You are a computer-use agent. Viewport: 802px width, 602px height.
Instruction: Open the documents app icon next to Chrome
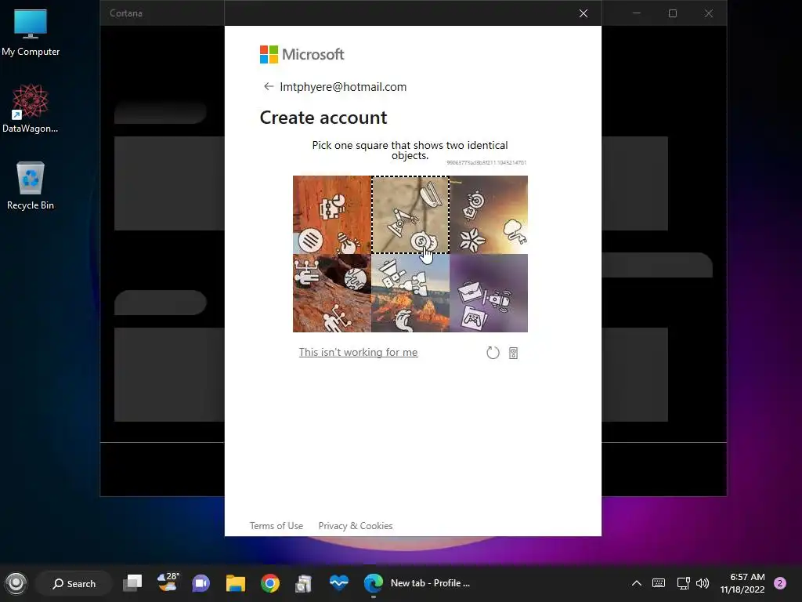click(x=304, y=583)
